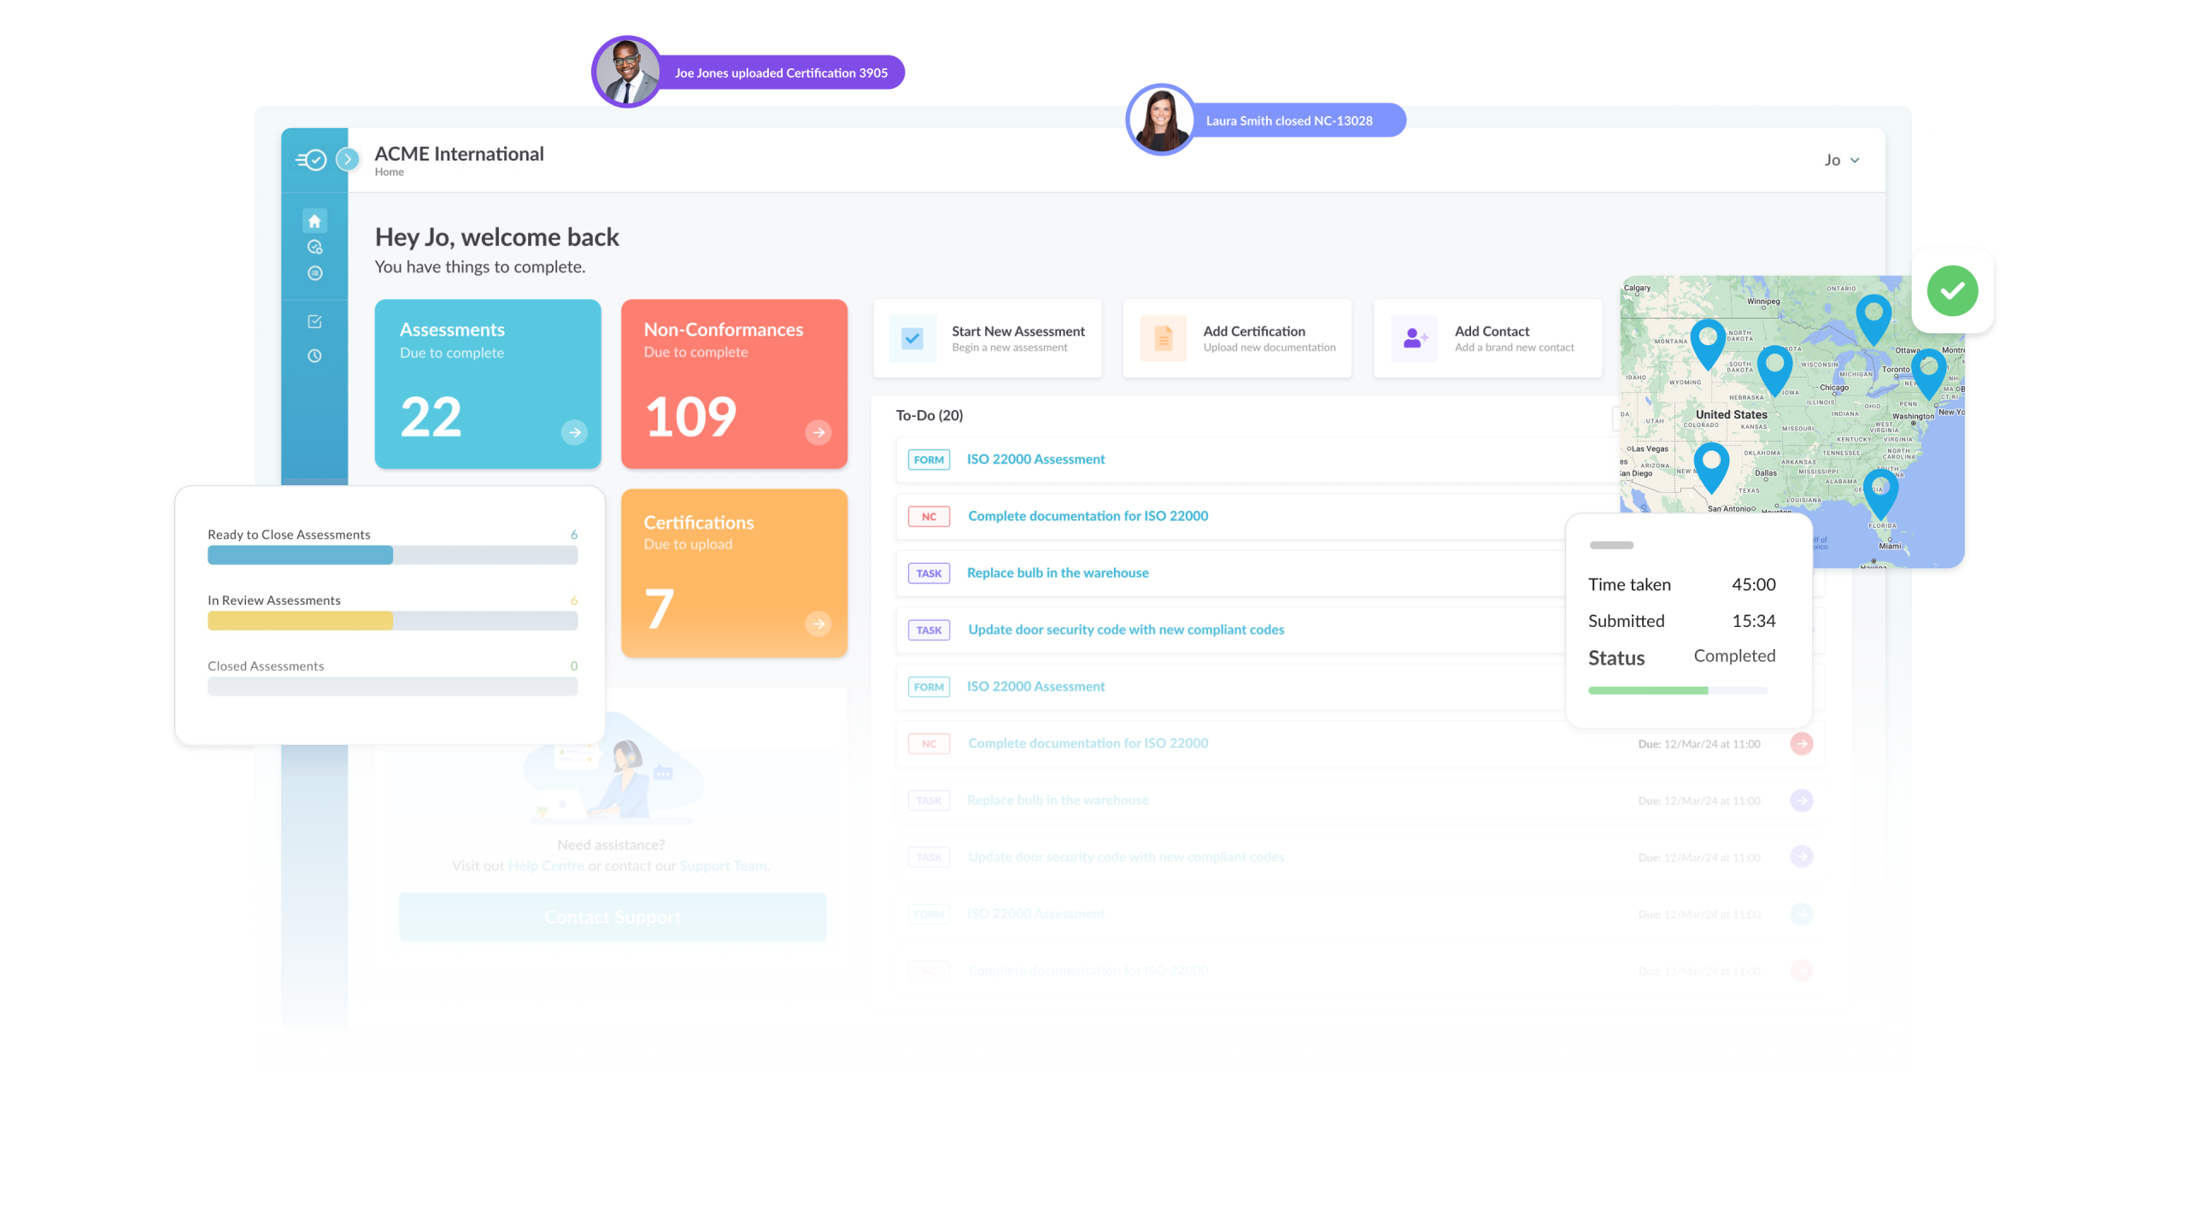This screenshot has width=2187, height=1230.
Task: Open Assessments card arrow button
Action: coord(574,432)
